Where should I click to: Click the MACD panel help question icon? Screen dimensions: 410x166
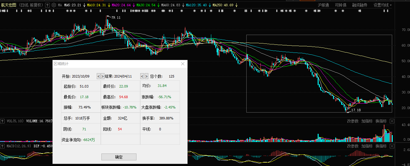point(2,146)
